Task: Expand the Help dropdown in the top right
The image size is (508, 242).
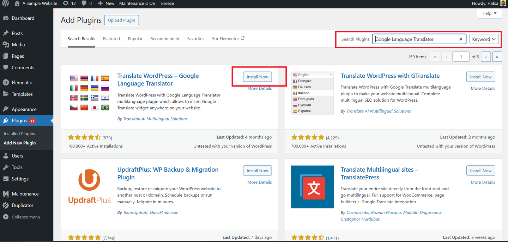Action: (x=489, y=13)
